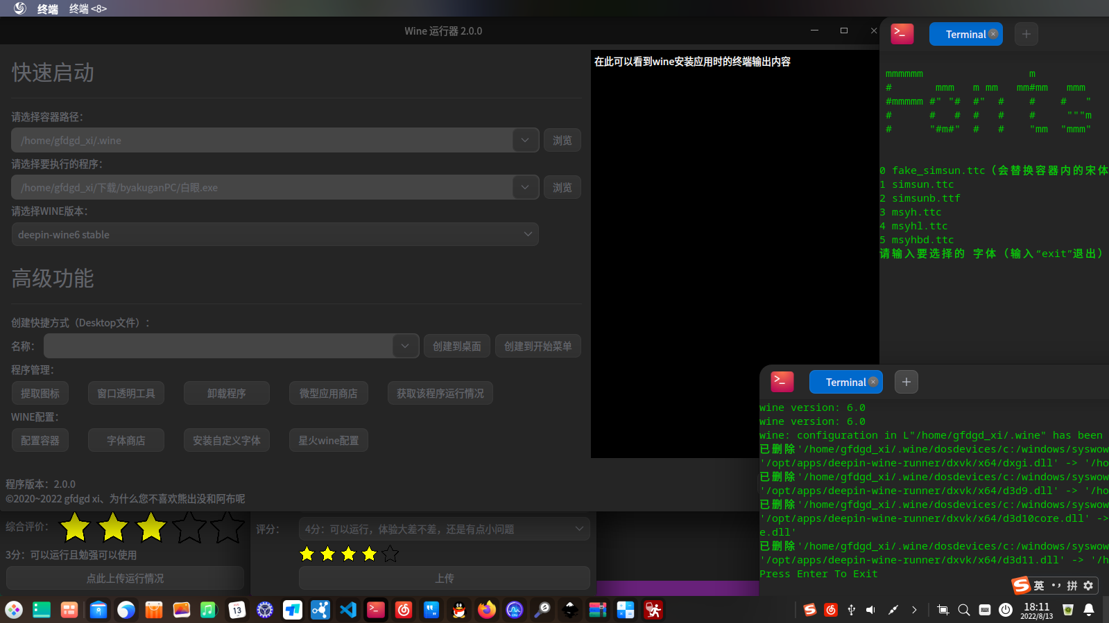Open 窗口透明工具
1109x623 pixels.
126,393
